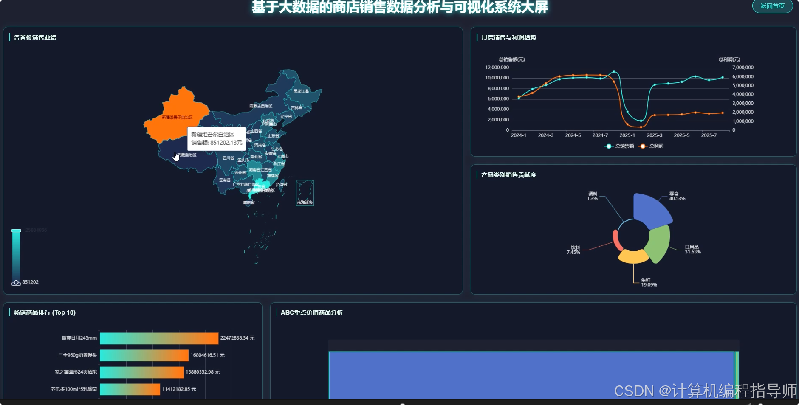Click the 日用品 31.63% pie label
This screenshot has height=405, width=799.
point(692,249)
